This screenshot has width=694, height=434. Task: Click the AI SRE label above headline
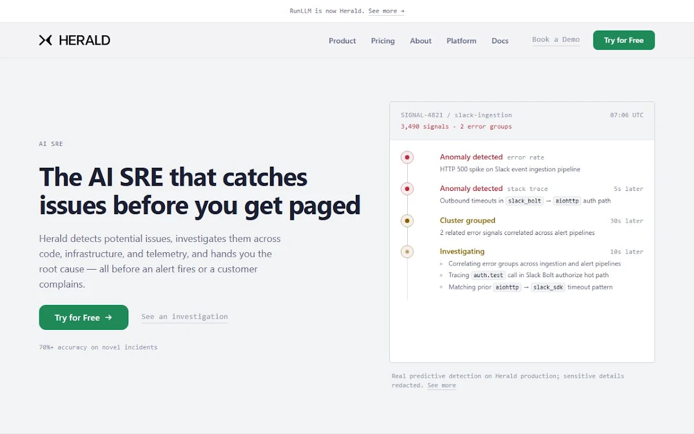(51, 144)
